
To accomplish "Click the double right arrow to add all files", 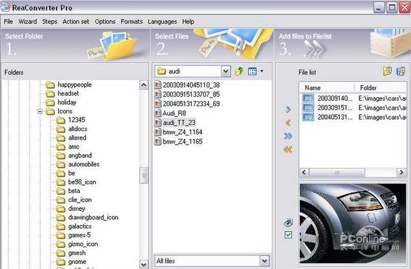I will click(288, 136).
